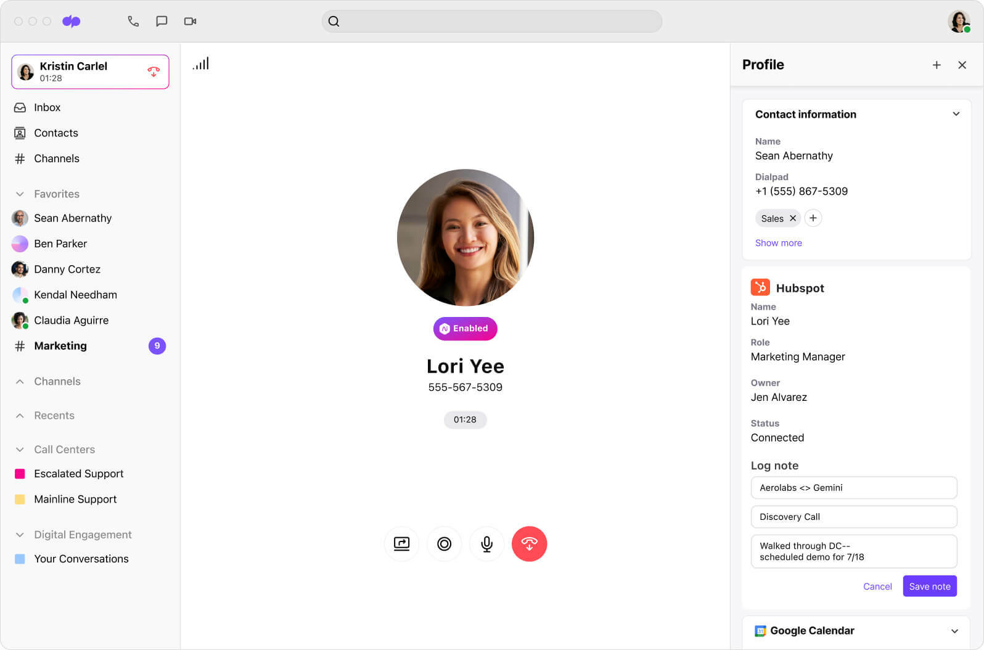Open the Inbox
The width and height of the screenshot is (984, 650).
click(x=90, y=107)
